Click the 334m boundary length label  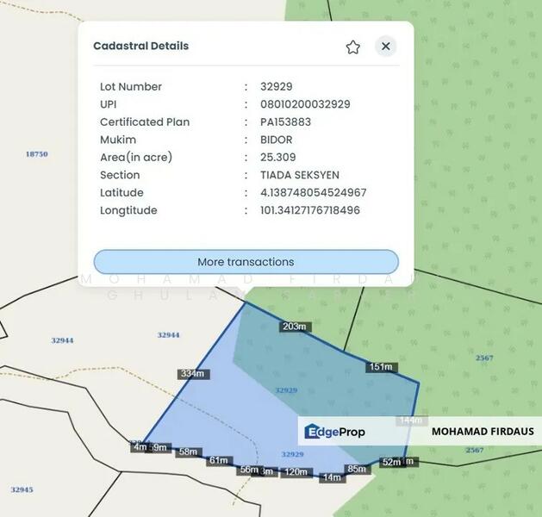click(192, 374)
